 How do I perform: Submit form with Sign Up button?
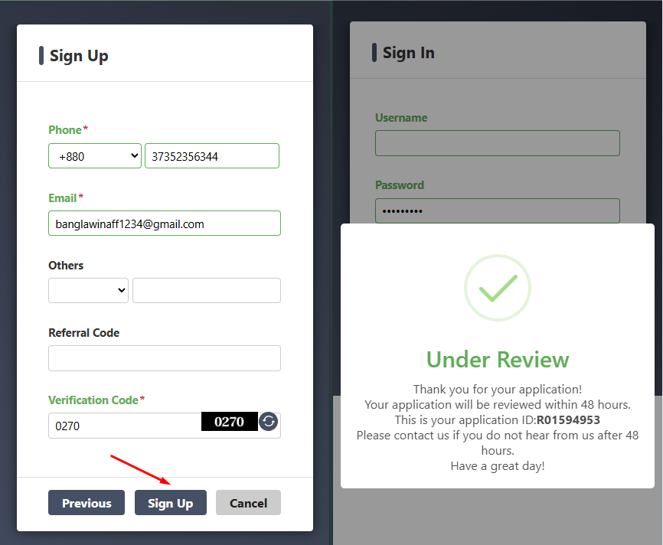[x=171, y=503]
